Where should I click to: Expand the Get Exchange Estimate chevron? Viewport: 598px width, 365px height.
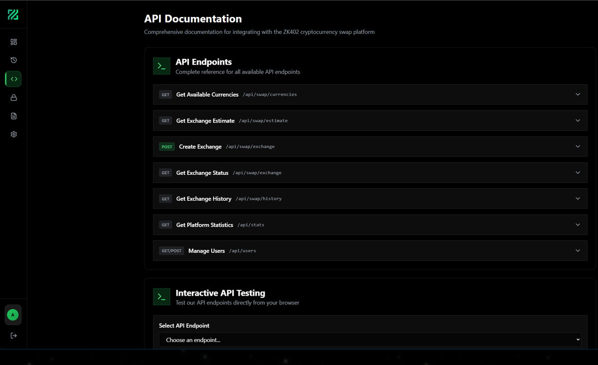point(578,121)
